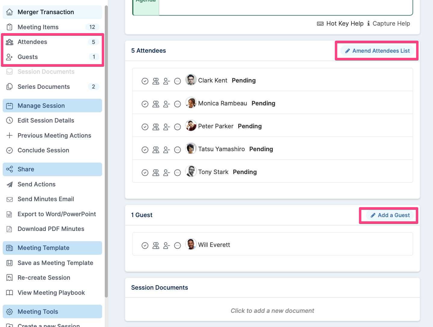Click Conclude Session in sidebar

pyautogui.click(x=52, y=150)
